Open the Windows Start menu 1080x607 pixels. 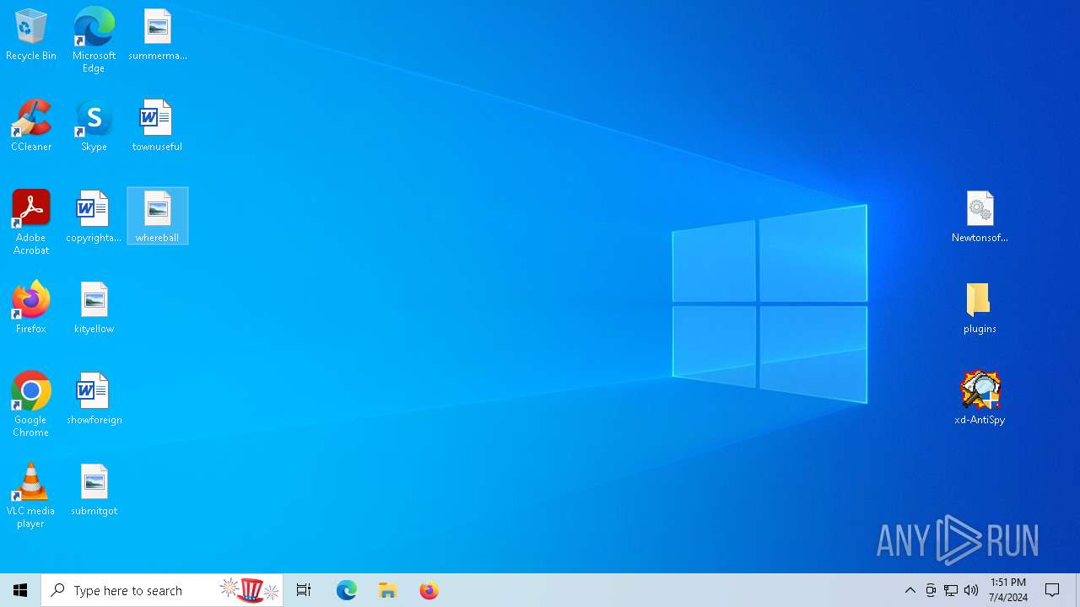point(20,590)
